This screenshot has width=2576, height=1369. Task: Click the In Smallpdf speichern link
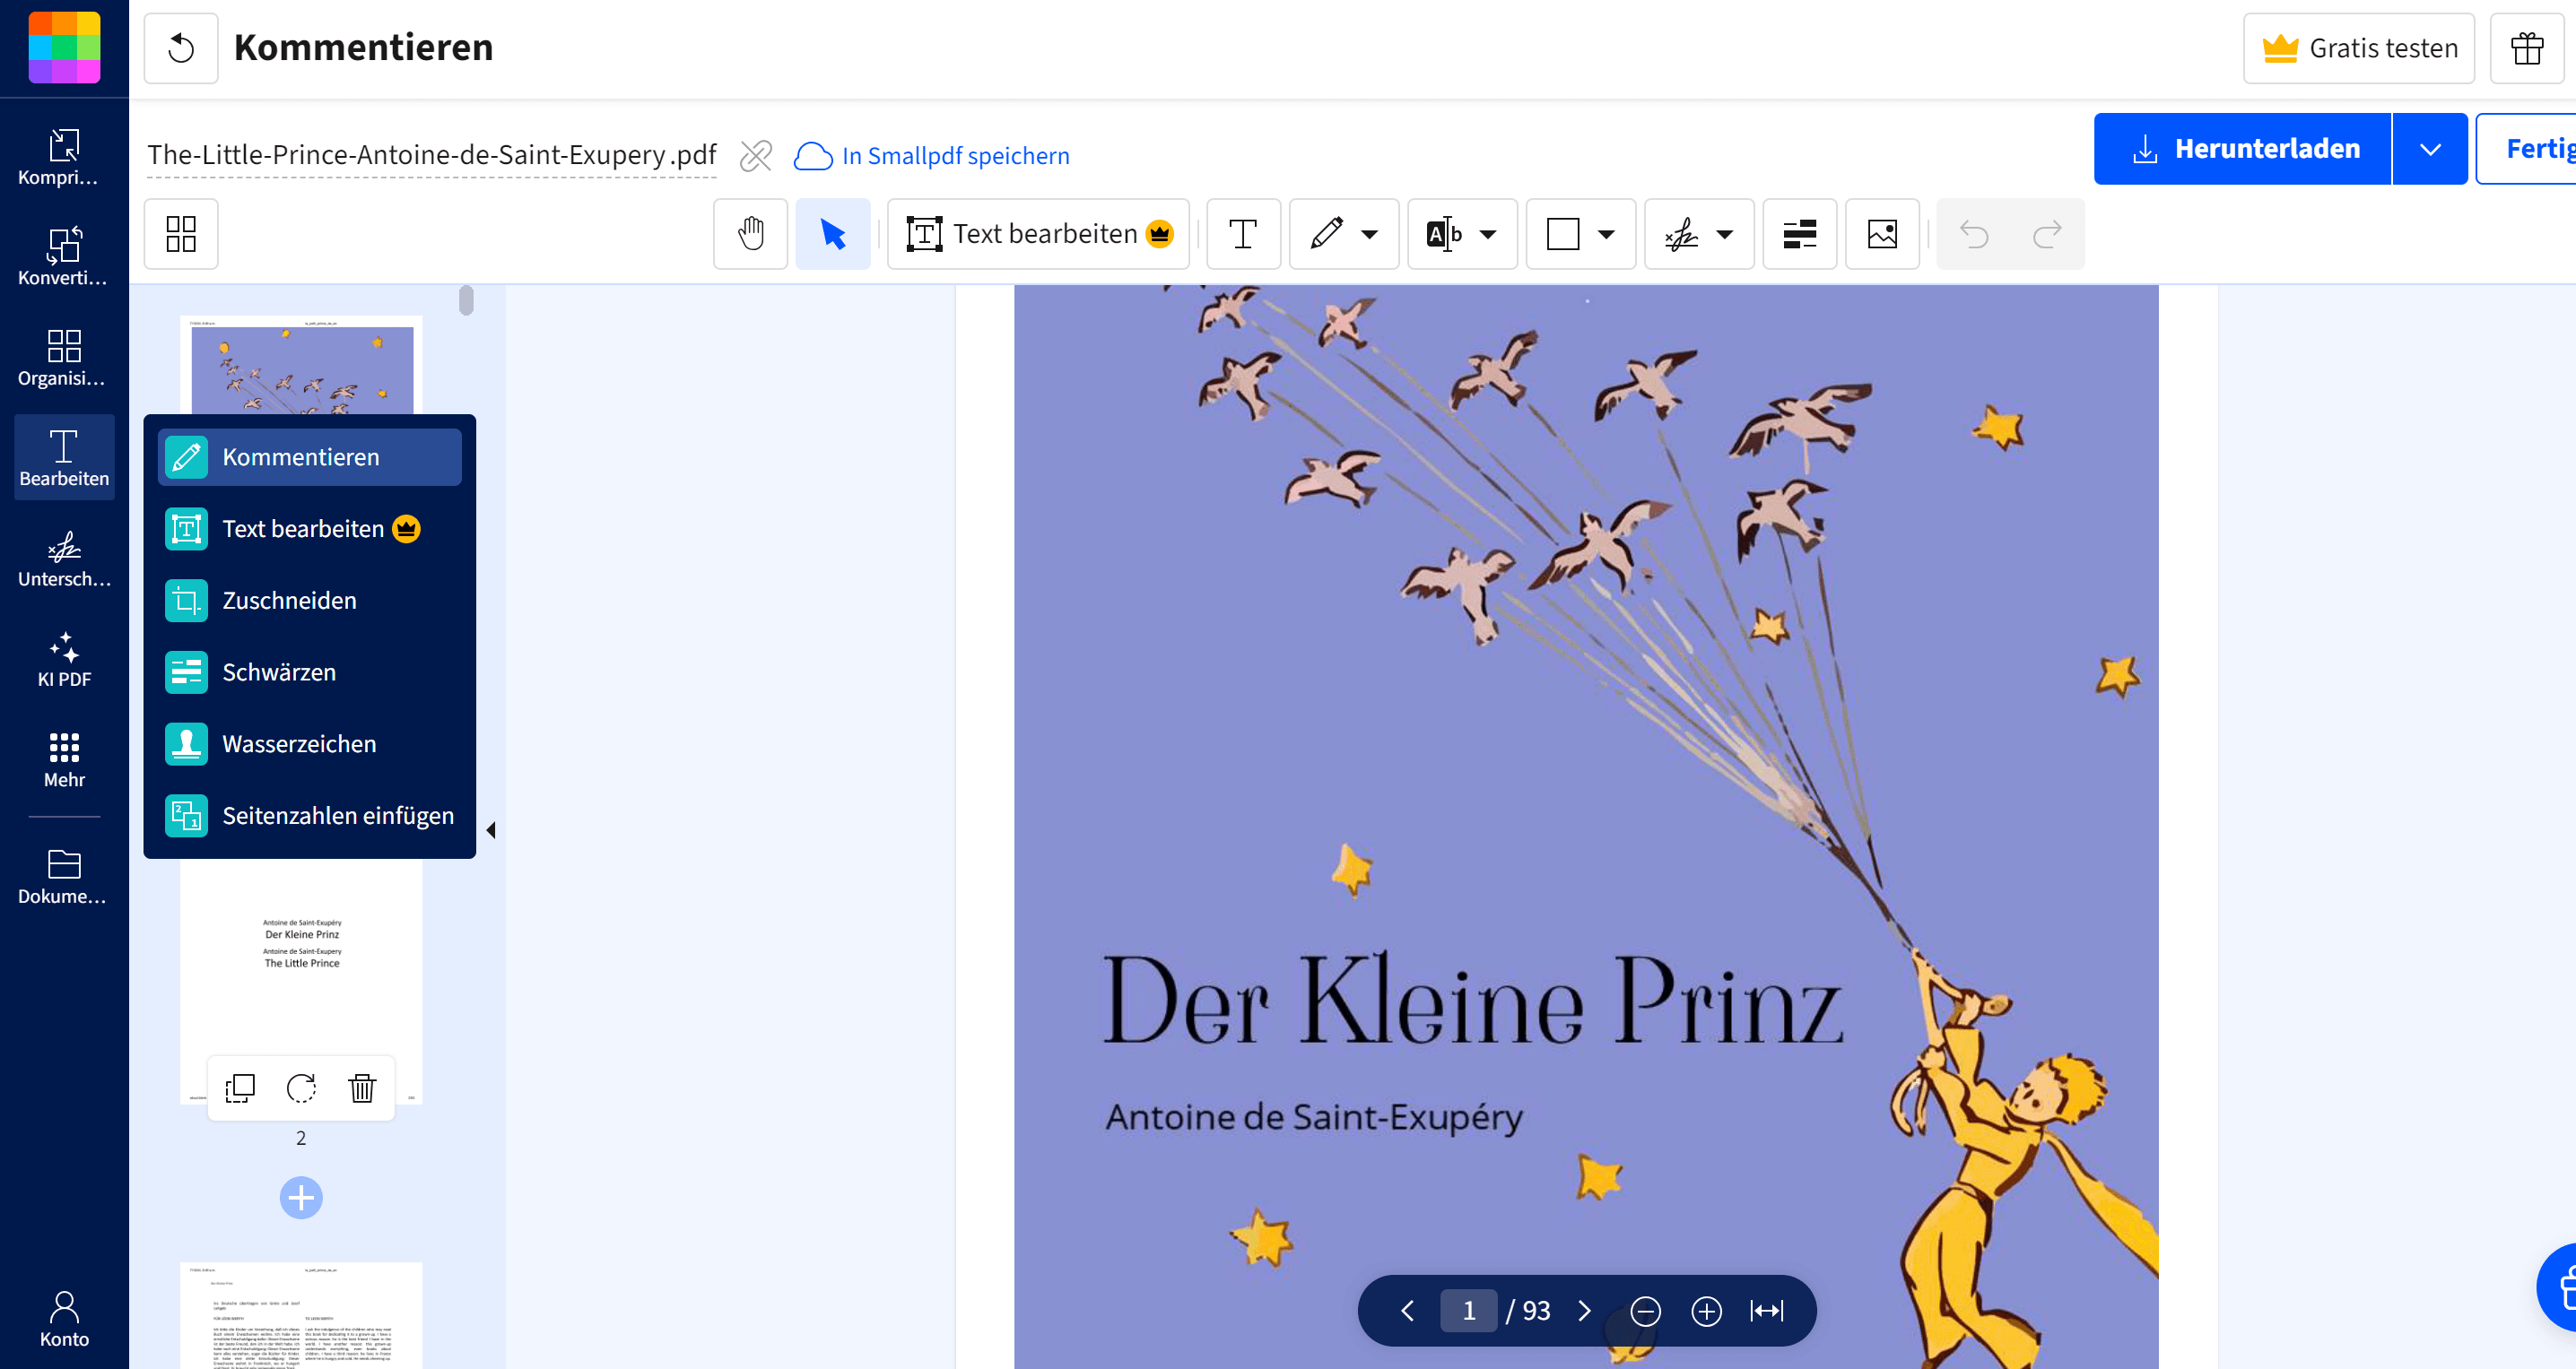[953, 155]
